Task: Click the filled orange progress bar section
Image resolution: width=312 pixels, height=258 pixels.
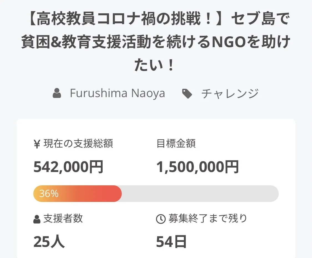Action: (89, 193)
